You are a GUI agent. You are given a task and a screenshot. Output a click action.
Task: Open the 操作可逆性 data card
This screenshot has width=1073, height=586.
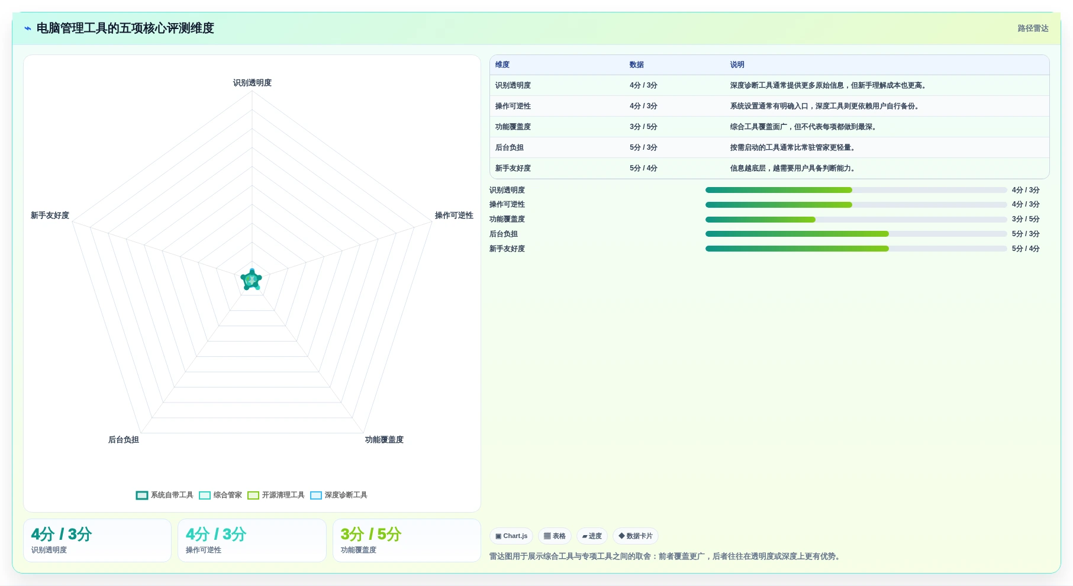tap(252, 540)
